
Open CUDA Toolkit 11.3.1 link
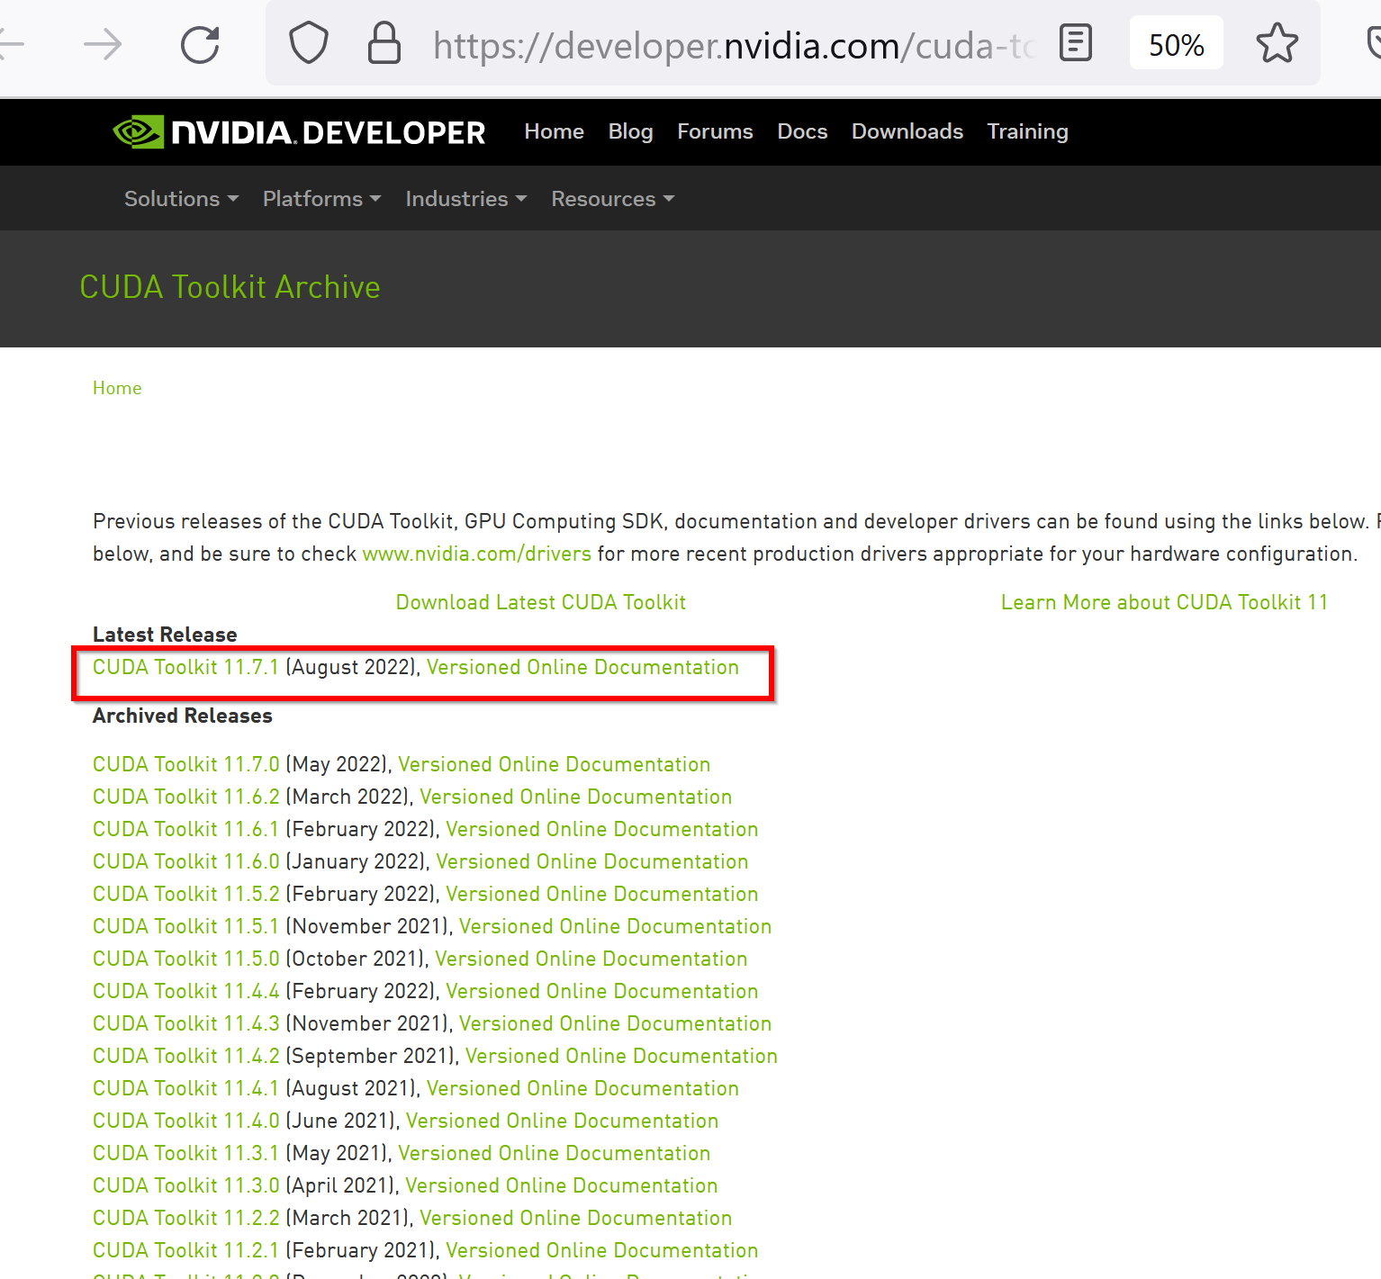[x=186, y=1153]
